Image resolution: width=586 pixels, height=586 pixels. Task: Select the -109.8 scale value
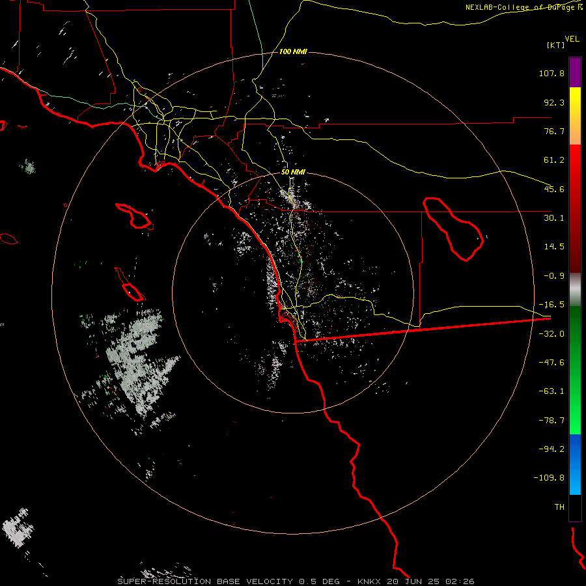(x=550, y=478)
